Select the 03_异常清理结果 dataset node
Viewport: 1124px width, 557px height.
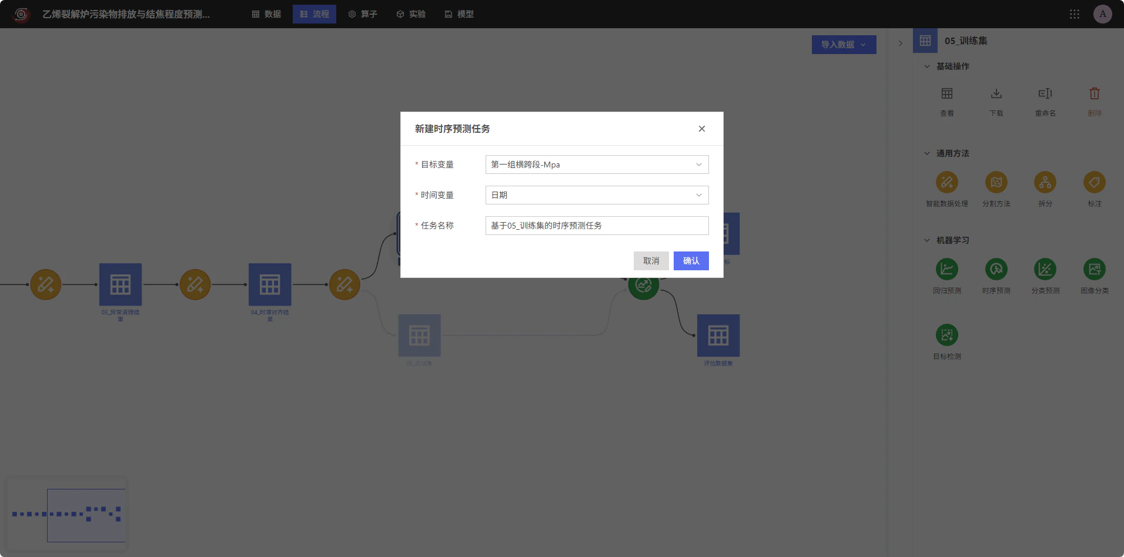click(121, 284)
